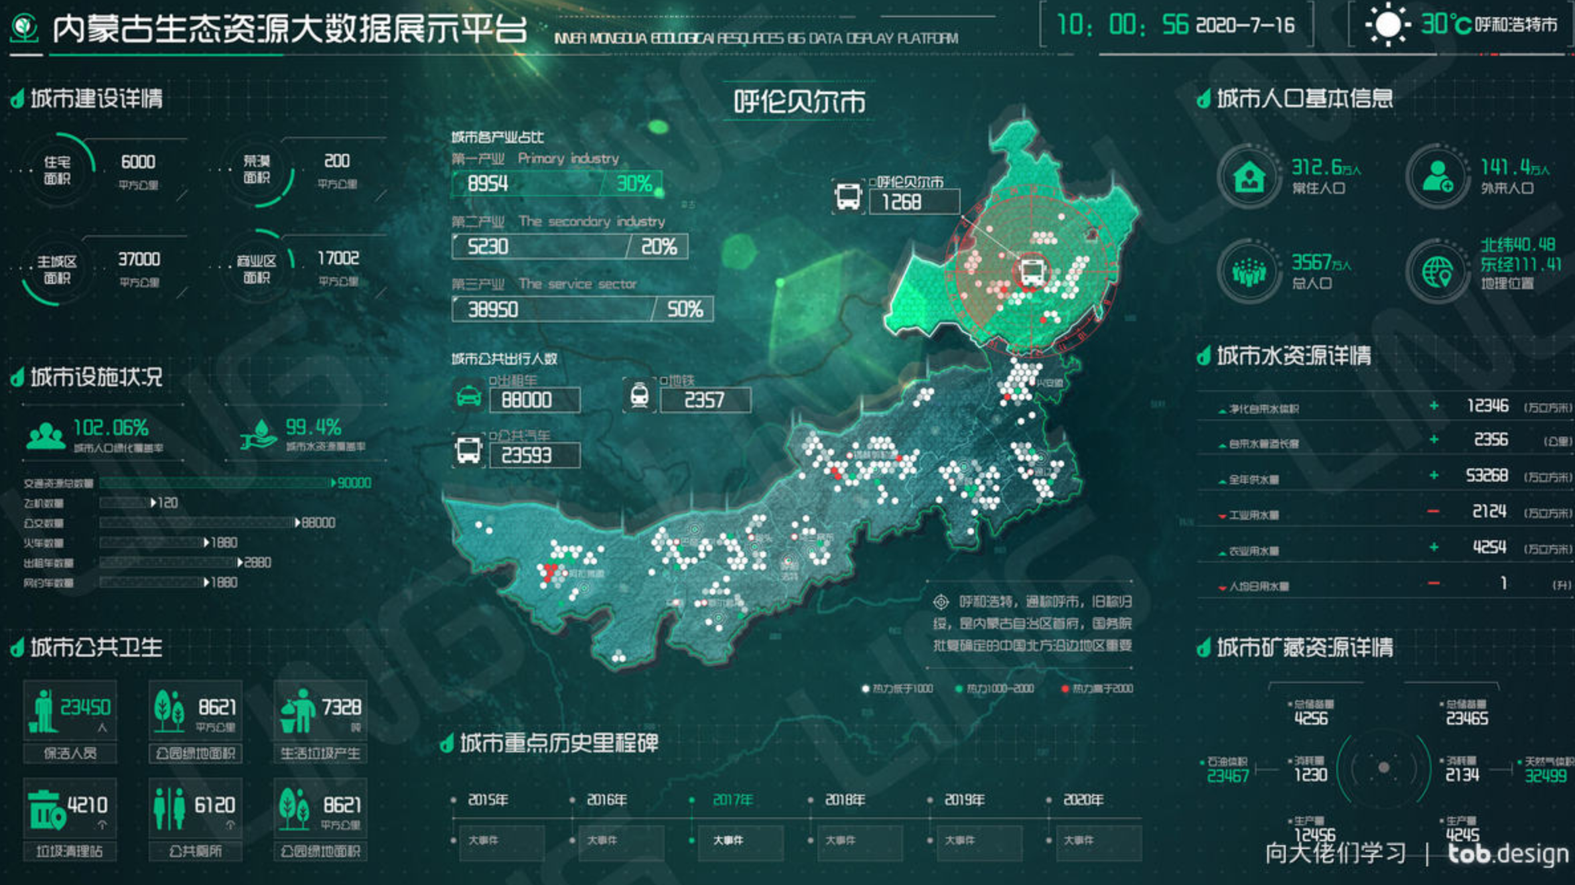Click the sun weather icon
The height and width of the screenshot is (885, 1575).
1387,25
